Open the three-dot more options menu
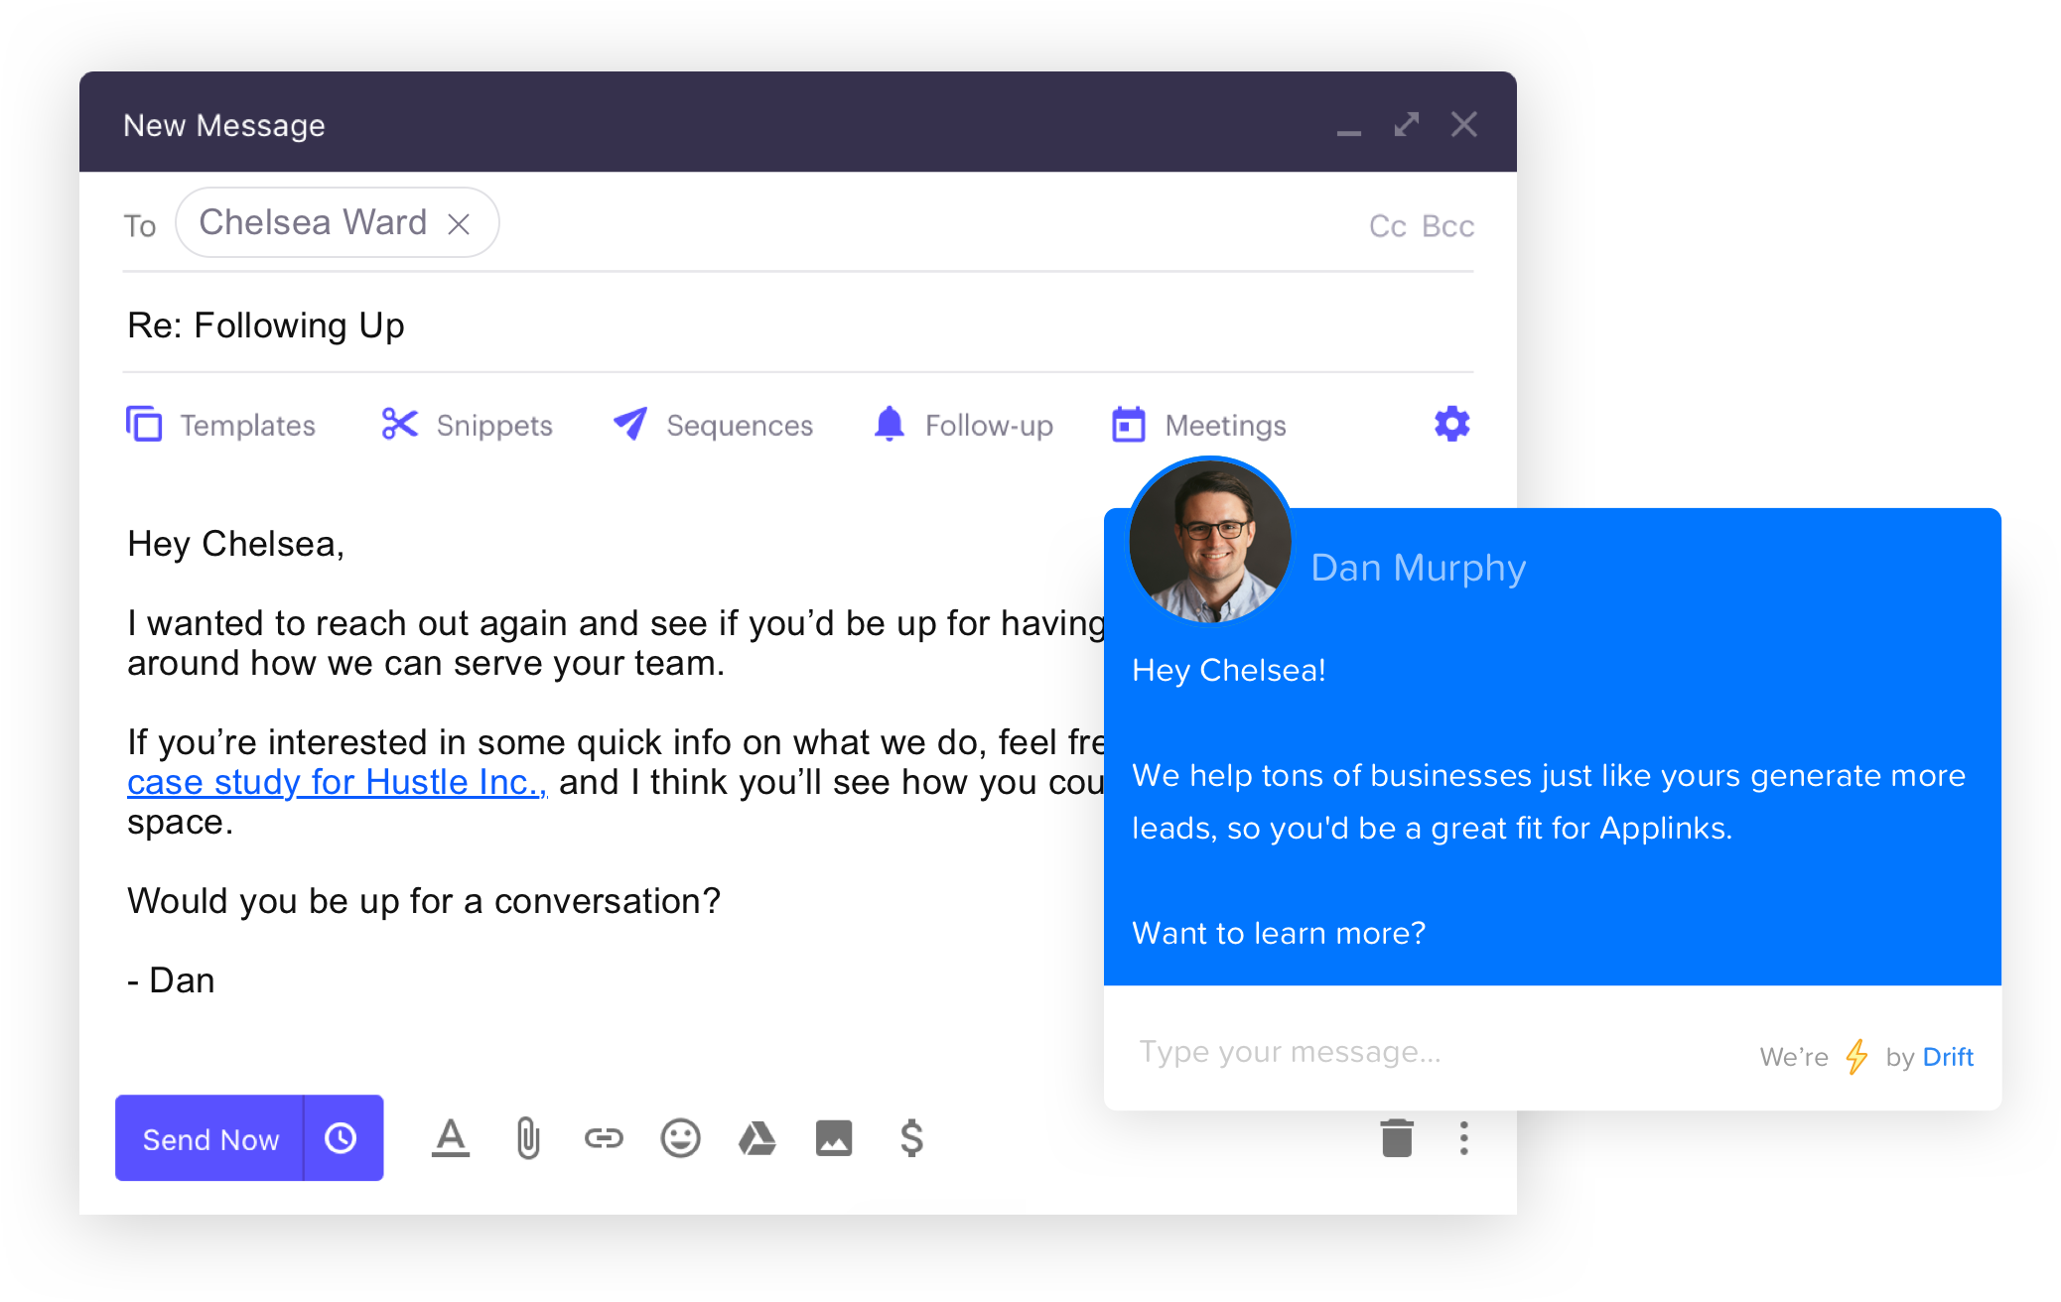The image size is (2061, 1302). (1463, 1138)
